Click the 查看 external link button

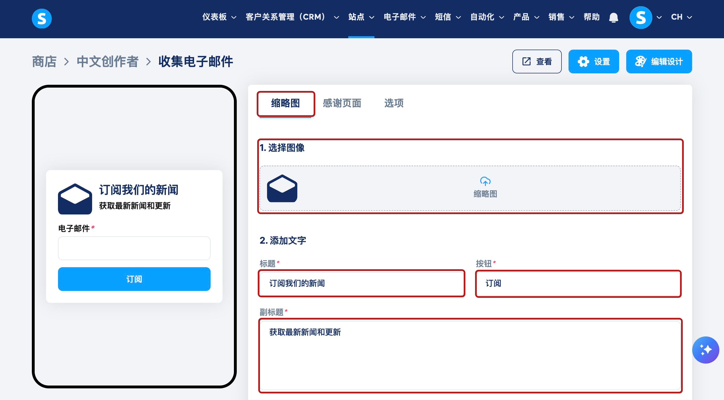click(x=537, y=61)
